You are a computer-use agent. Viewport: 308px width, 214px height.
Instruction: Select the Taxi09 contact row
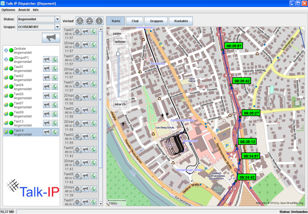pos(32,114)
